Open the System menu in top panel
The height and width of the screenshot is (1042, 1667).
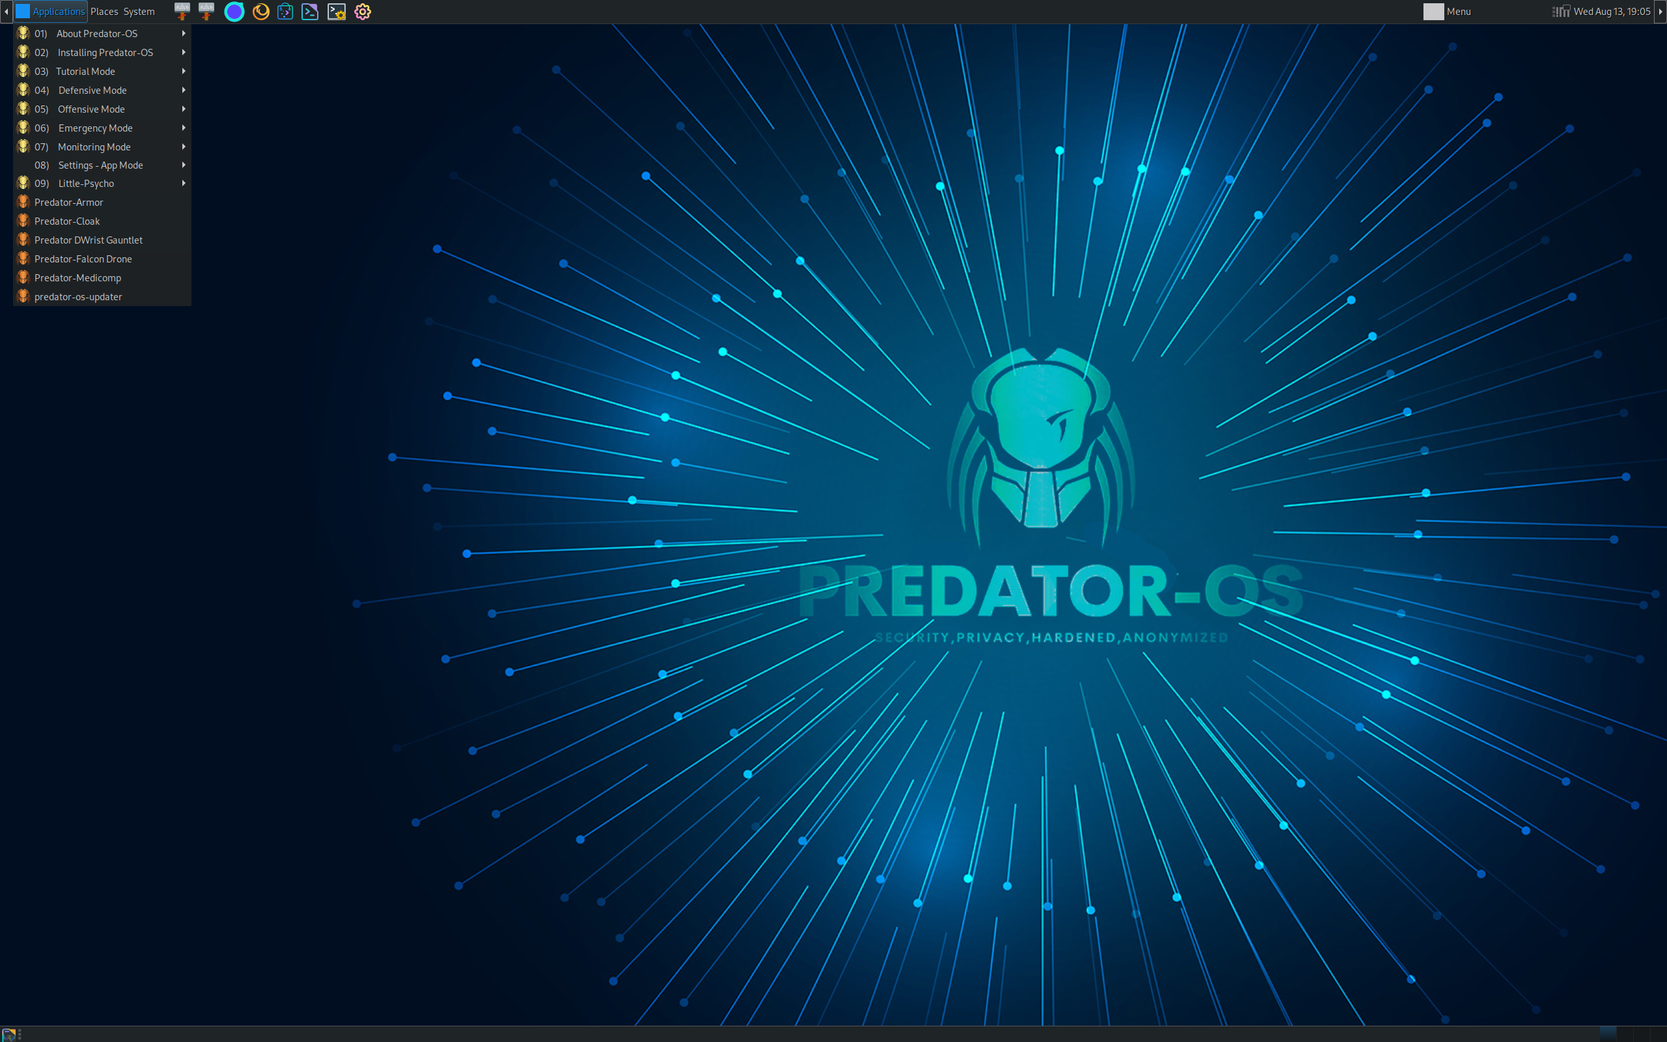coord(139,12)
